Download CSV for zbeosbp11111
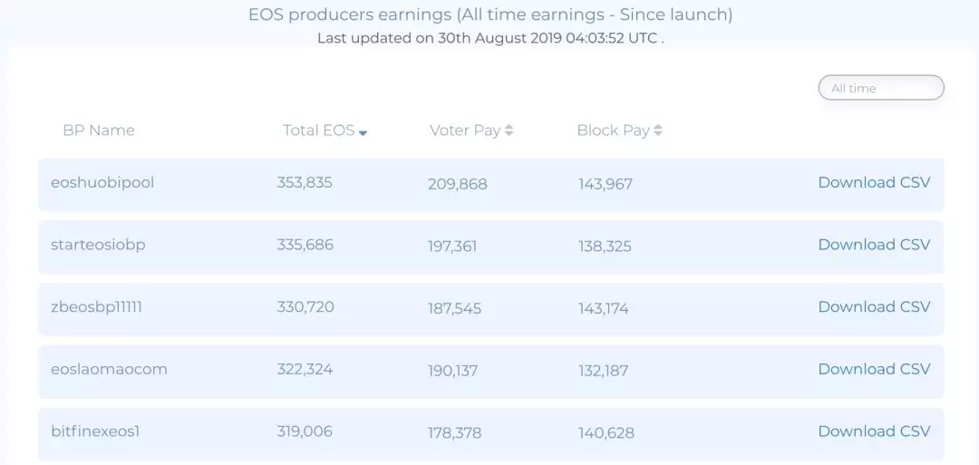This screenshot has height=465, width=979. pyautogui.click(x=874, y=306)
